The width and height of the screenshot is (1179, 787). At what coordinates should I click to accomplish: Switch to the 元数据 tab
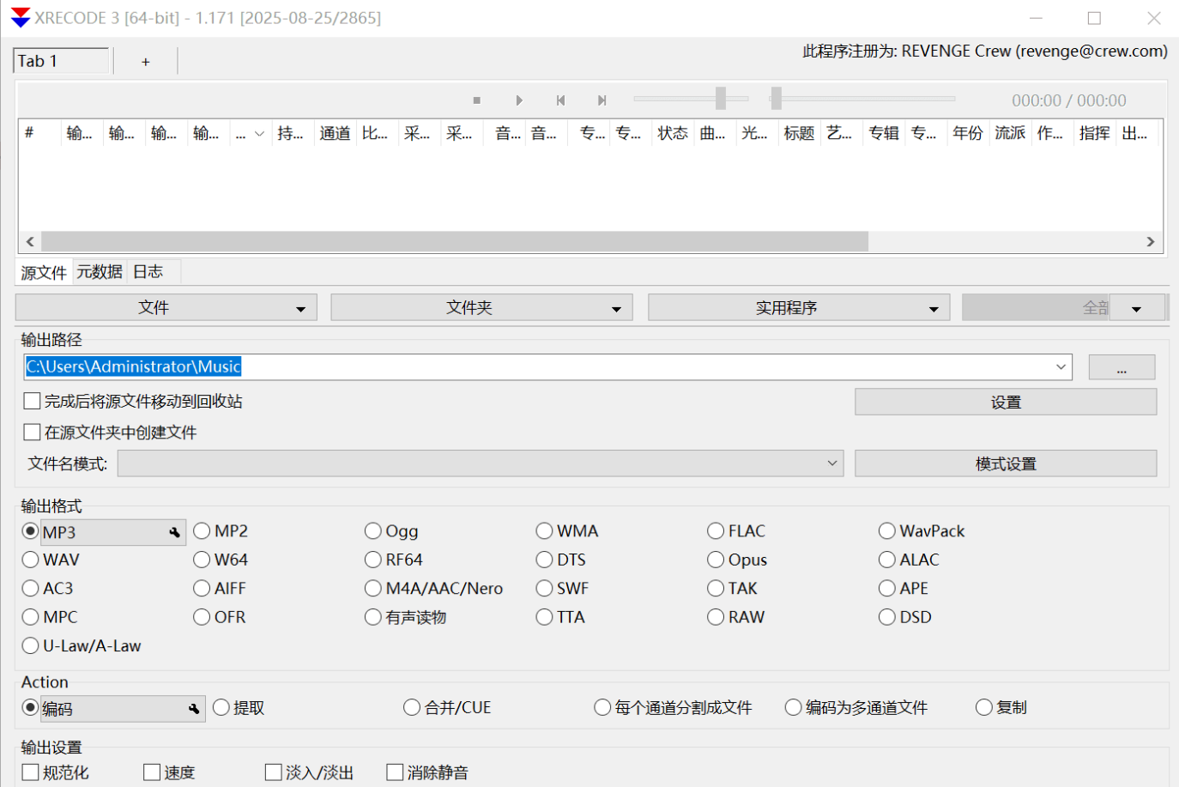click(100, 272)
